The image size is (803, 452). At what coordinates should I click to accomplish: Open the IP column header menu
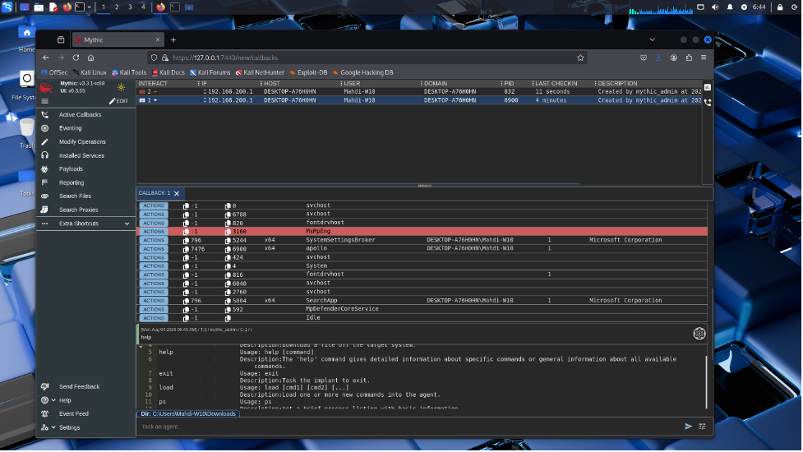pos(199,84)
